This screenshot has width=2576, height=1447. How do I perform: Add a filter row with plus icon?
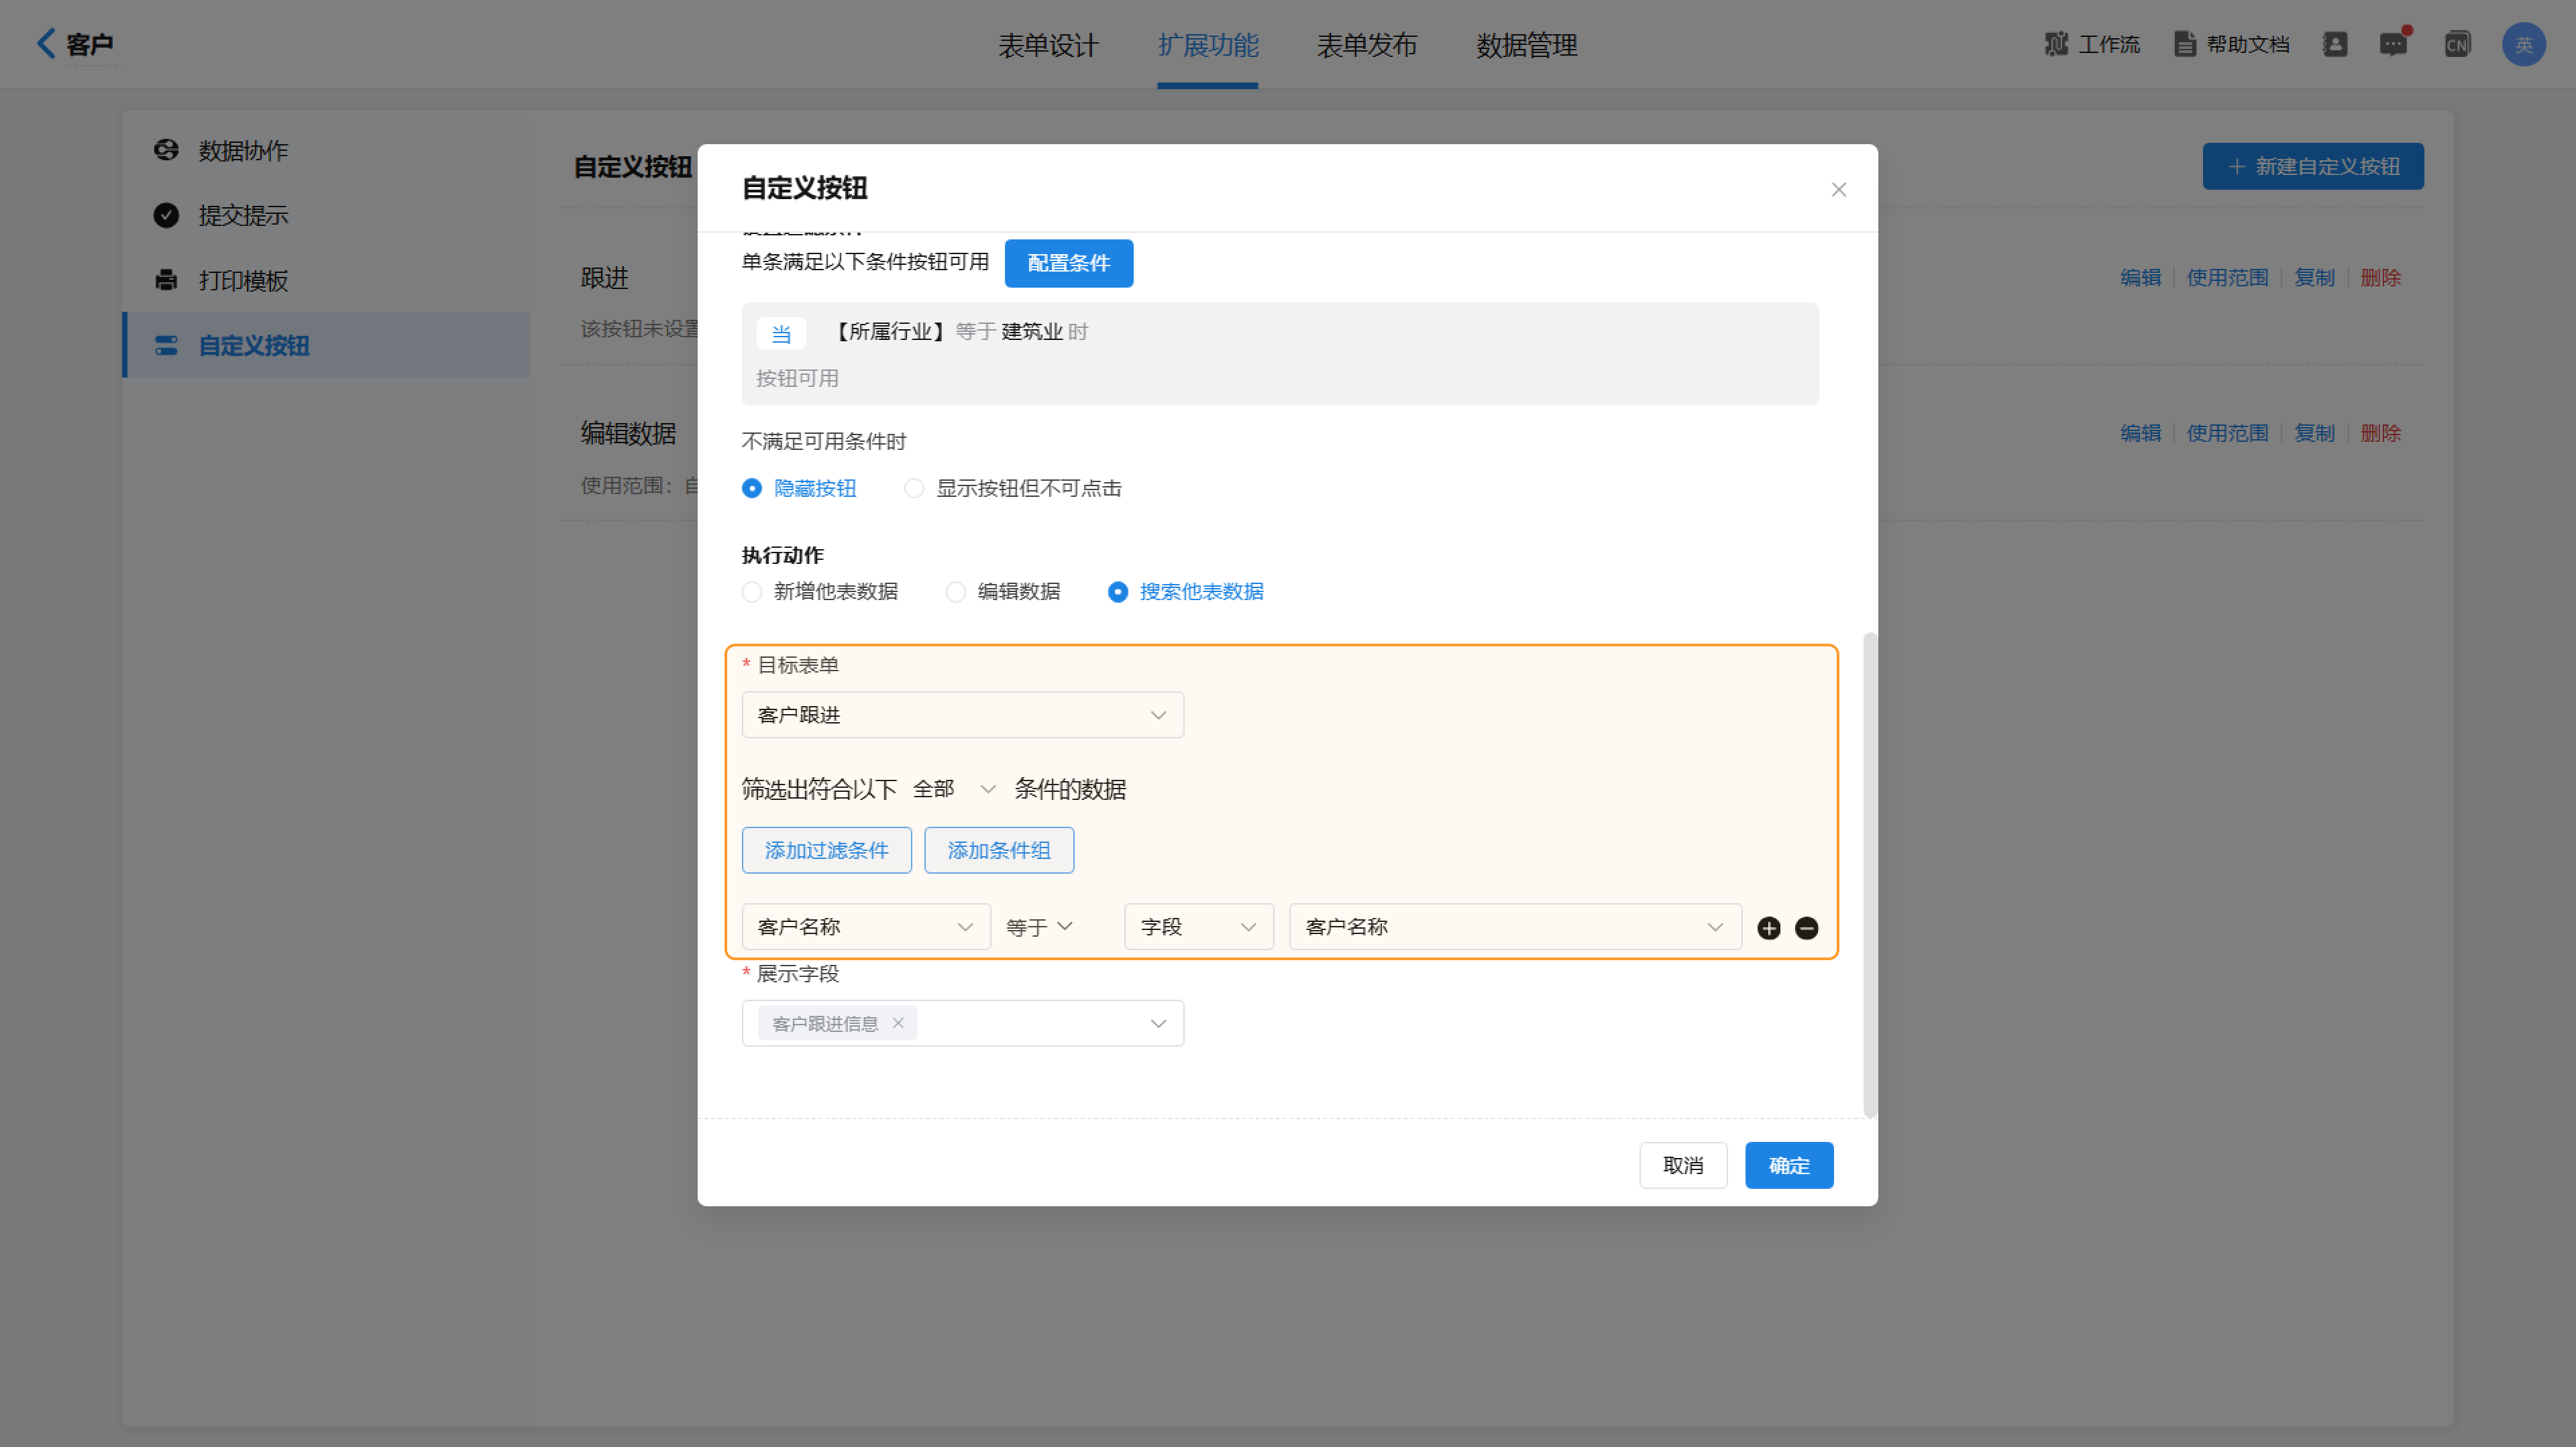click(x=1768, y=927)
